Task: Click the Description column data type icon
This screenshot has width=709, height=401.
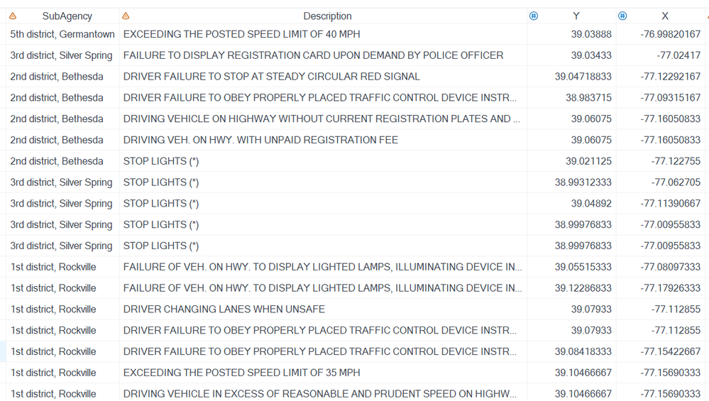Action: 126,16
